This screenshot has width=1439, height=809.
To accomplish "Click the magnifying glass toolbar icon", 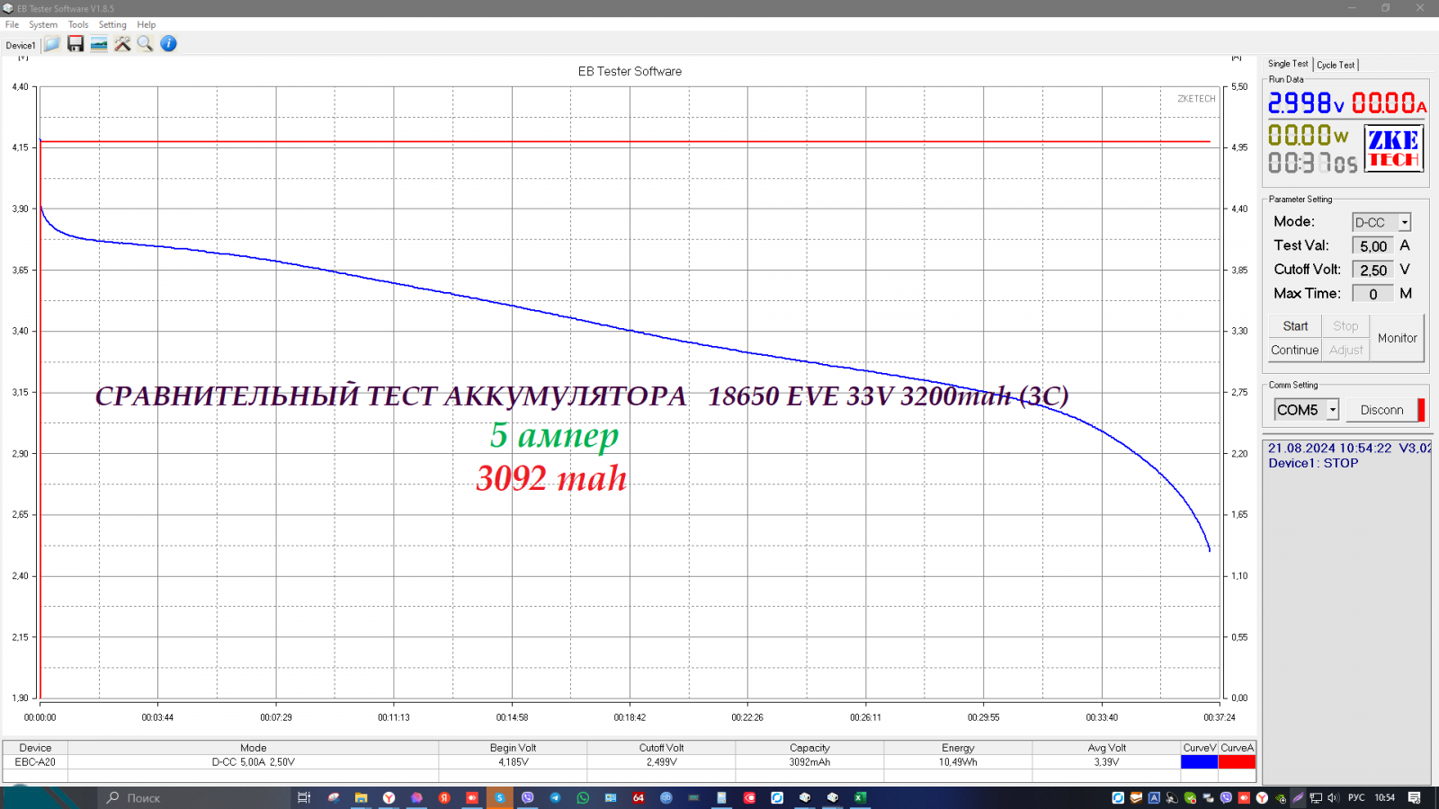I will point(145,44).
